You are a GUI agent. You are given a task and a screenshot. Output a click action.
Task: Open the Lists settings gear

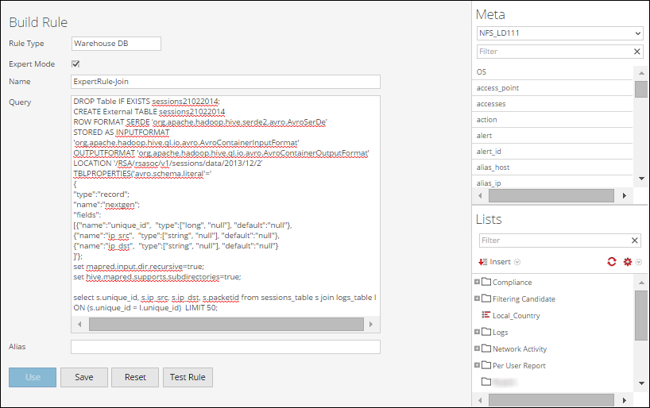627,262
